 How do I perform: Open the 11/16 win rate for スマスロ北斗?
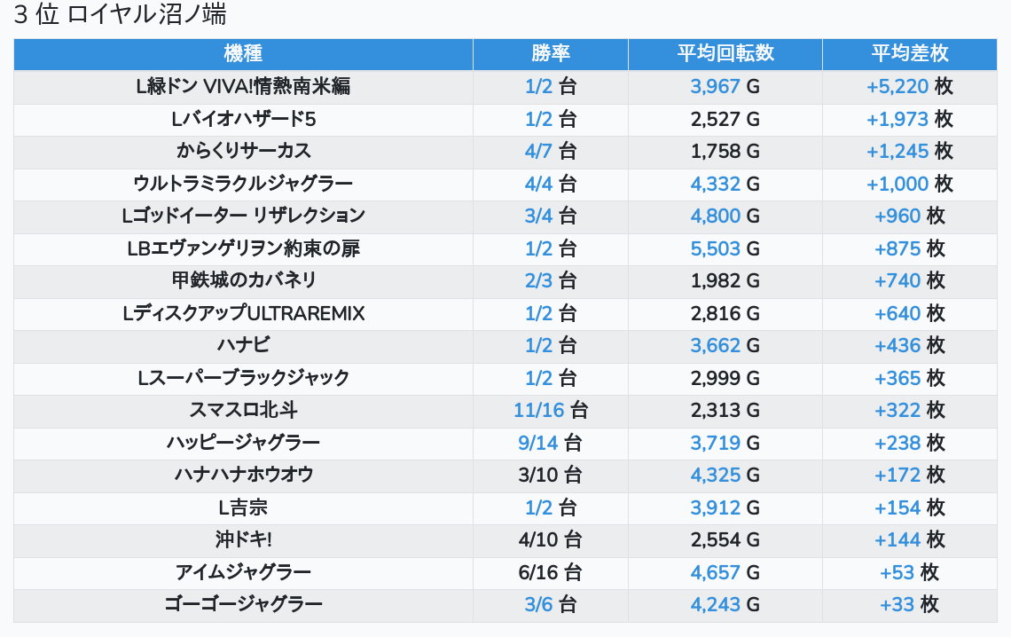click(x=538, y=410)
